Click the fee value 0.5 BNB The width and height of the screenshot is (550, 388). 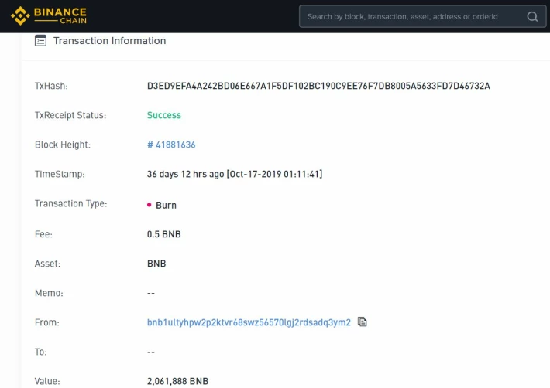coord(163,234)
